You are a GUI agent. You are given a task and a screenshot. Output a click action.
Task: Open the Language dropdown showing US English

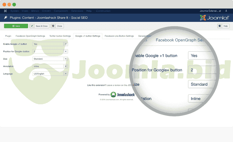[x=50, y=74]
